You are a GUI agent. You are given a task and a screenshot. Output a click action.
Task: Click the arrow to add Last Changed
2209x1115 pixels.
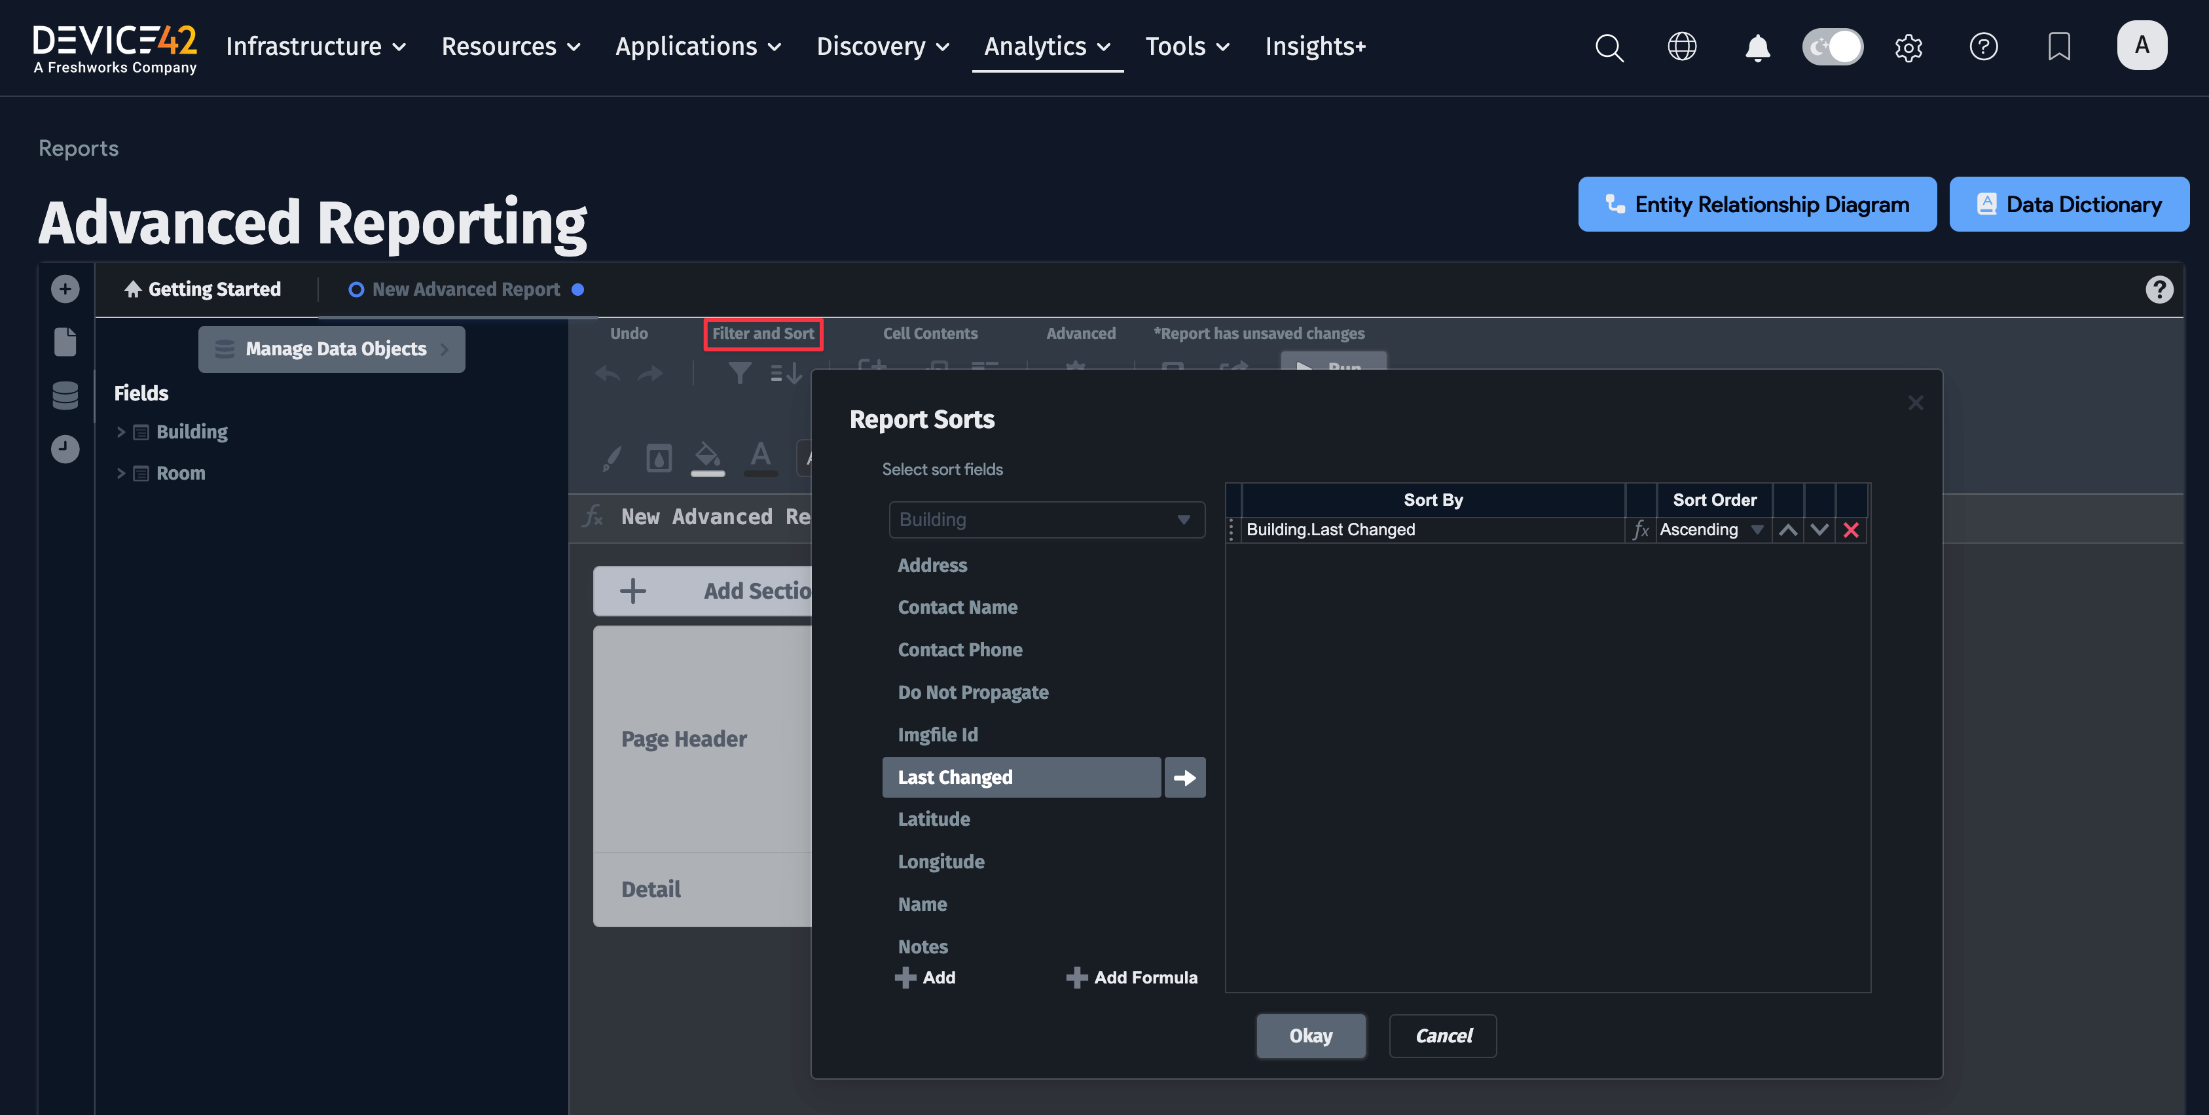click(x=1184, y=777)
